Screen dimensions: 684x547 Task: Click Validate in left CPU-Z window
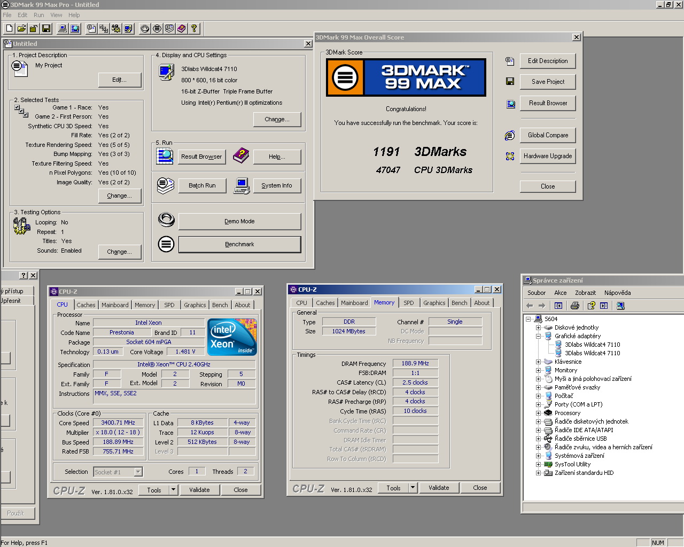click(199, 490)
